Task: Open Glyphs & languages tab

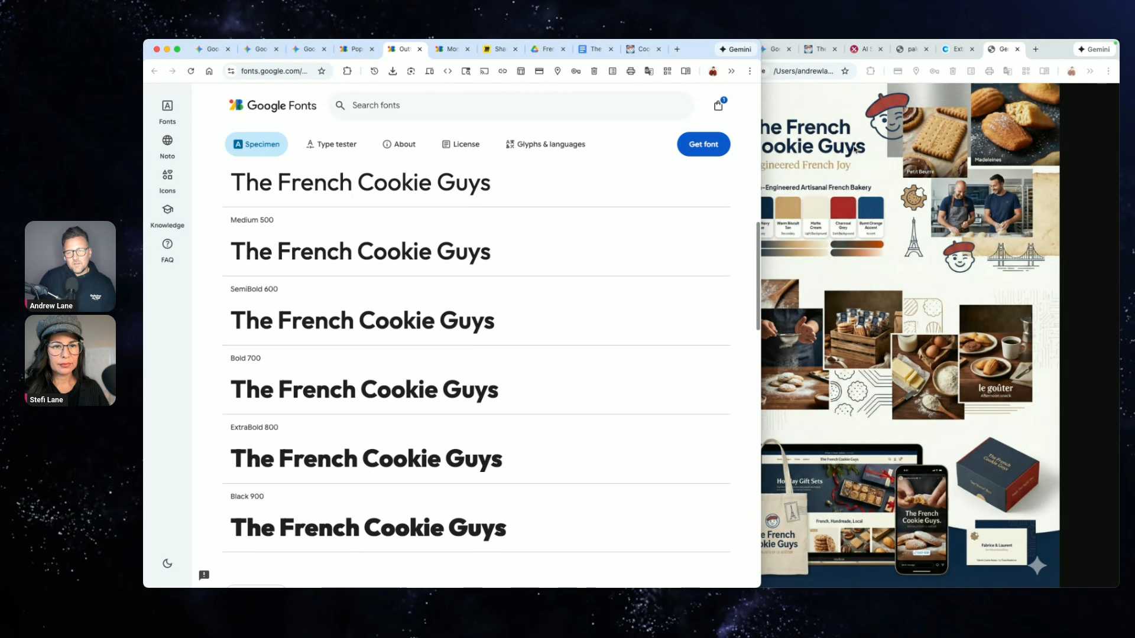Action: 545,144
